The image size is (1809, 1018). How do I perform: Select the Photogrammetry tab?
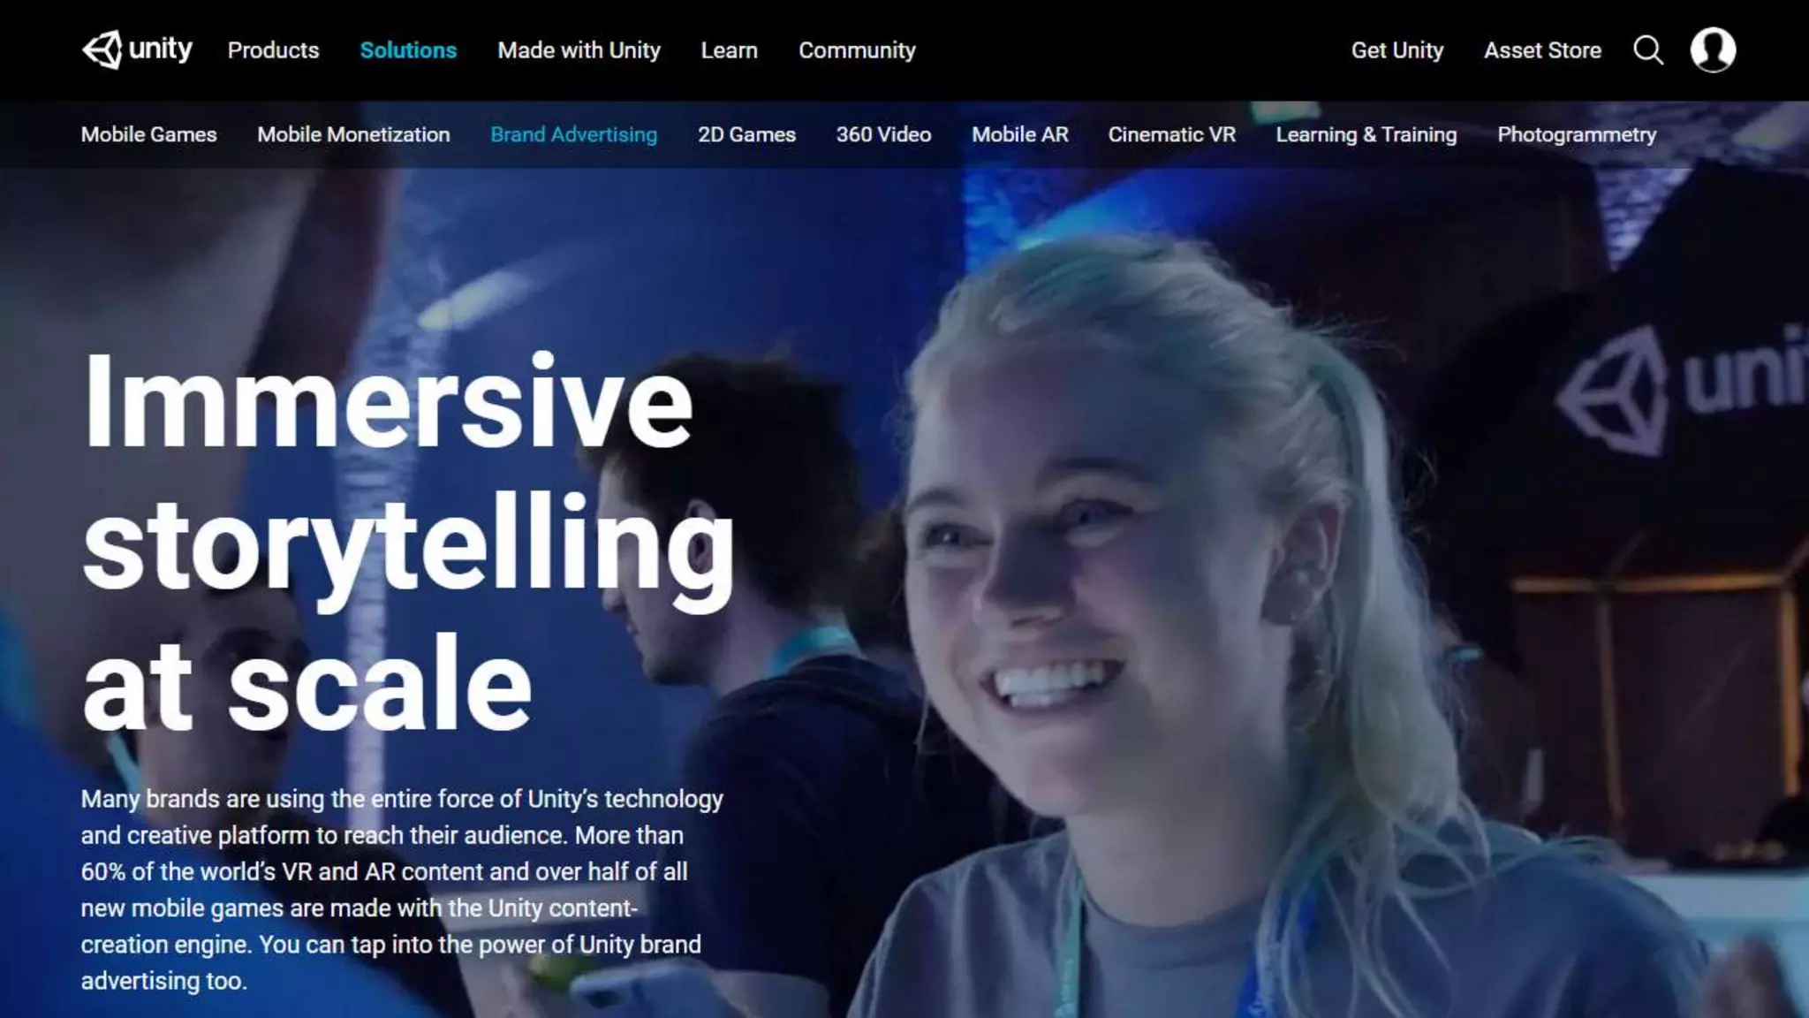pyautogui.click(x=1576, y=134)
